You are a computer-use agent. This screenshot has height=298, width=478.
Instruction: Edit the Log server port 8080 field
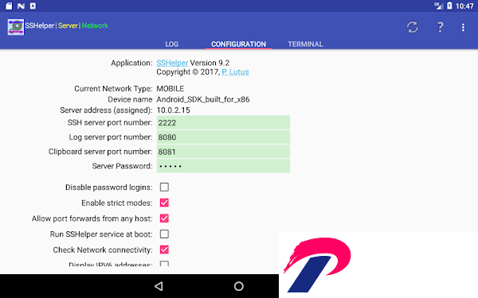[223, 137]
